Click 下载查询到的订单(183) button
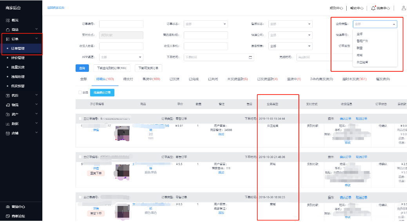This screenshot has width=407, height=222. tap(112, 68)
